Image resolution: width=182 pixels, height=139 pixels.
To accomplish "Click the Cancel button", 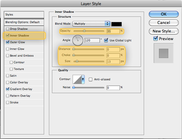I will point(164,23).
